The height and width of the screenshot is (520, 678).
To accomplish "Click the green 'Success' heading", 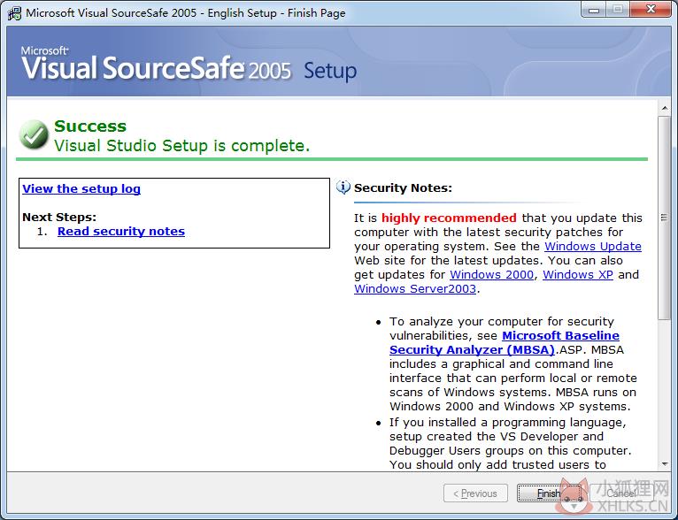I will [90, 126].
